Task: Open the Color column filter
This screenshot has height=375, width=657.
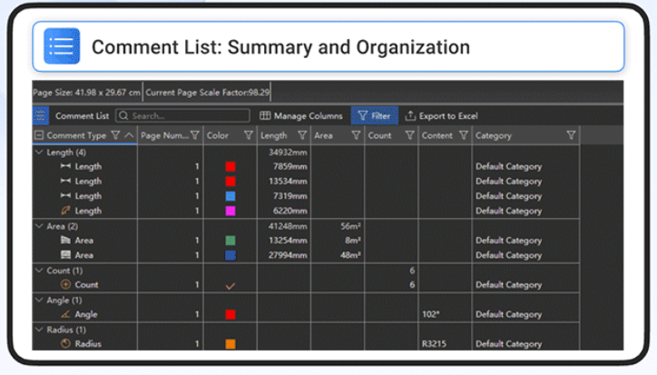Action: coord(249,135)
